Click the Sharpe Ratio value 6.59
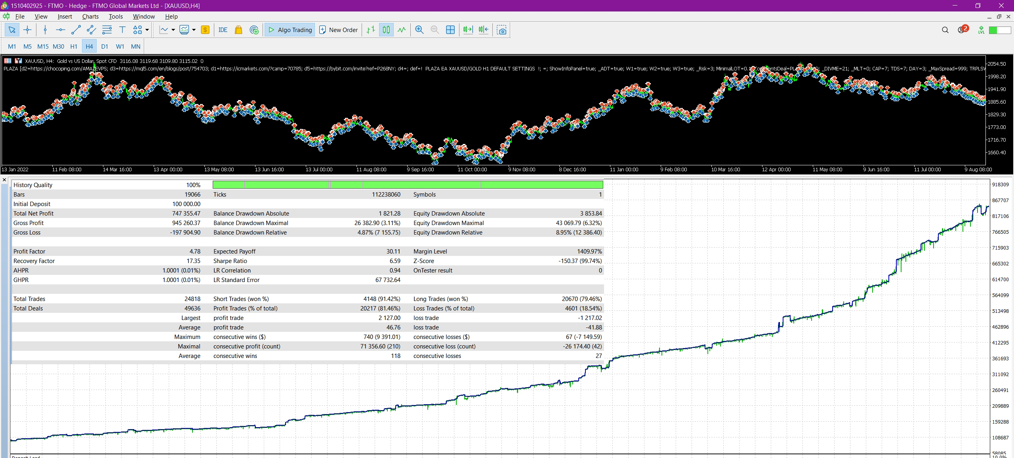This screenshot has width=1014, height=458. click(395, 261)
